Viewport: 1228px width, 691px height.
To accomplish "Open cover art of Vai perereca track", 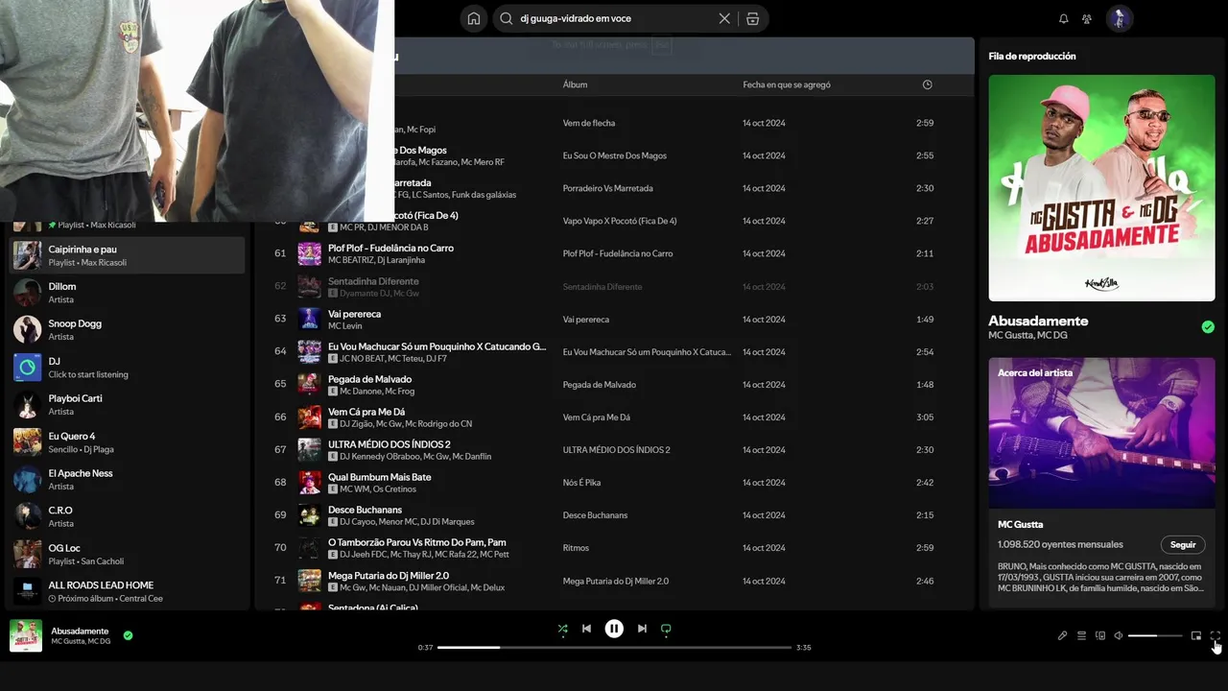I will 309,319.
